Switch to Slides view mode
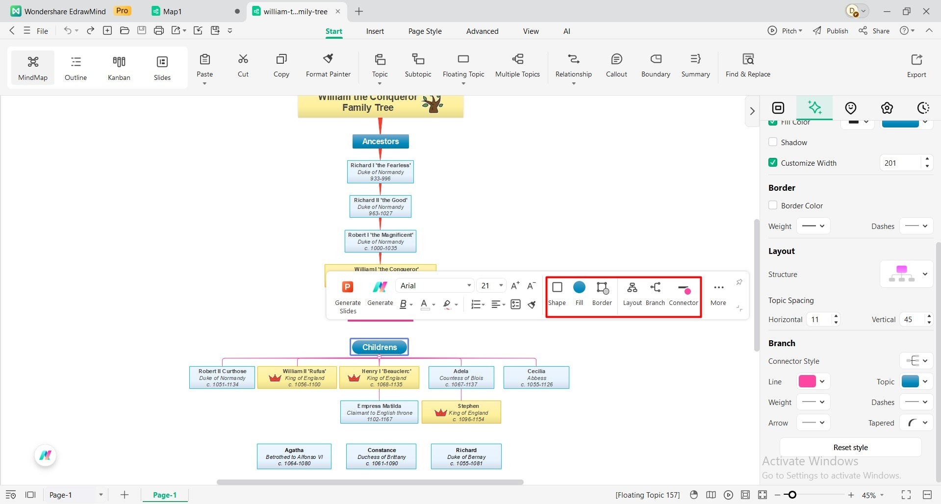Viewport: 941px width, 504px height. pyautogui.click(x=162, y=68)
